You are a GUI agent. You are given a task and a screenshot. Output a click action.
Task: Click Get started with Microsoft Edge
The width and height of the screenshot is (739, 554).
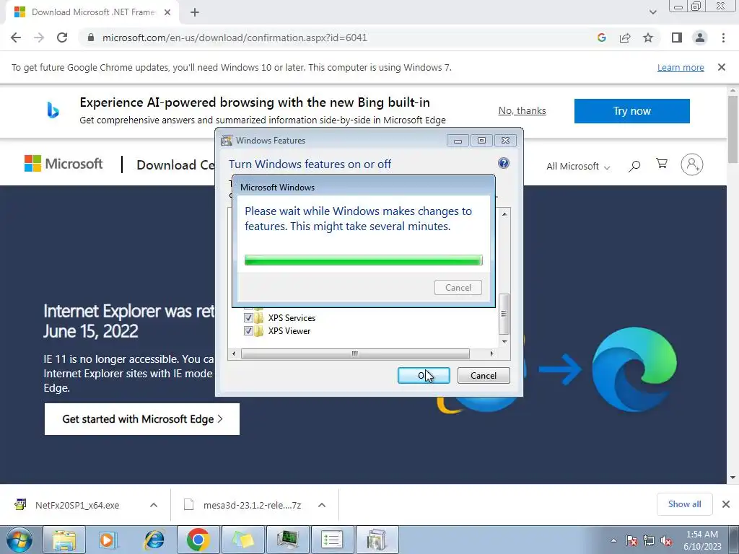point(142,419)
